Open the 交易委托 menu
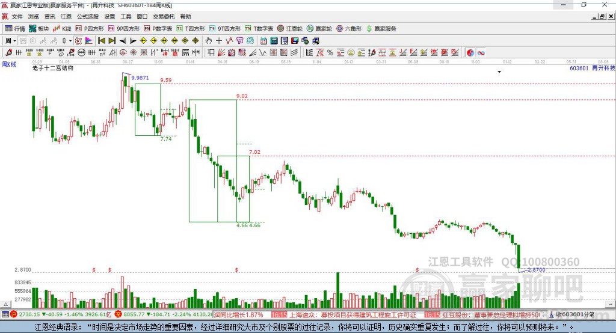This screenshot has width=616, height=333. click(164, 16)
